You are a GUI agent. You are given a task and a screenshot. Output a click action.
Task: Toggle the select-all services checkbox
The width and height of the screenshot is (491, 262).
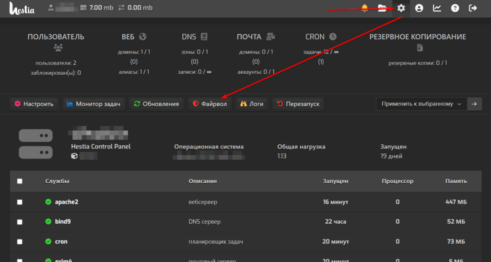pyautogui.click(x=20, y=181)
